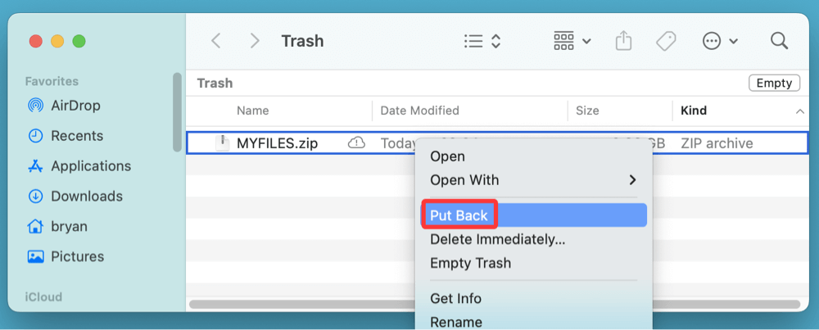Choose Delete Immediately in the context menu
819x330 pixels.
pyautogui.click(x=533, y=240)
